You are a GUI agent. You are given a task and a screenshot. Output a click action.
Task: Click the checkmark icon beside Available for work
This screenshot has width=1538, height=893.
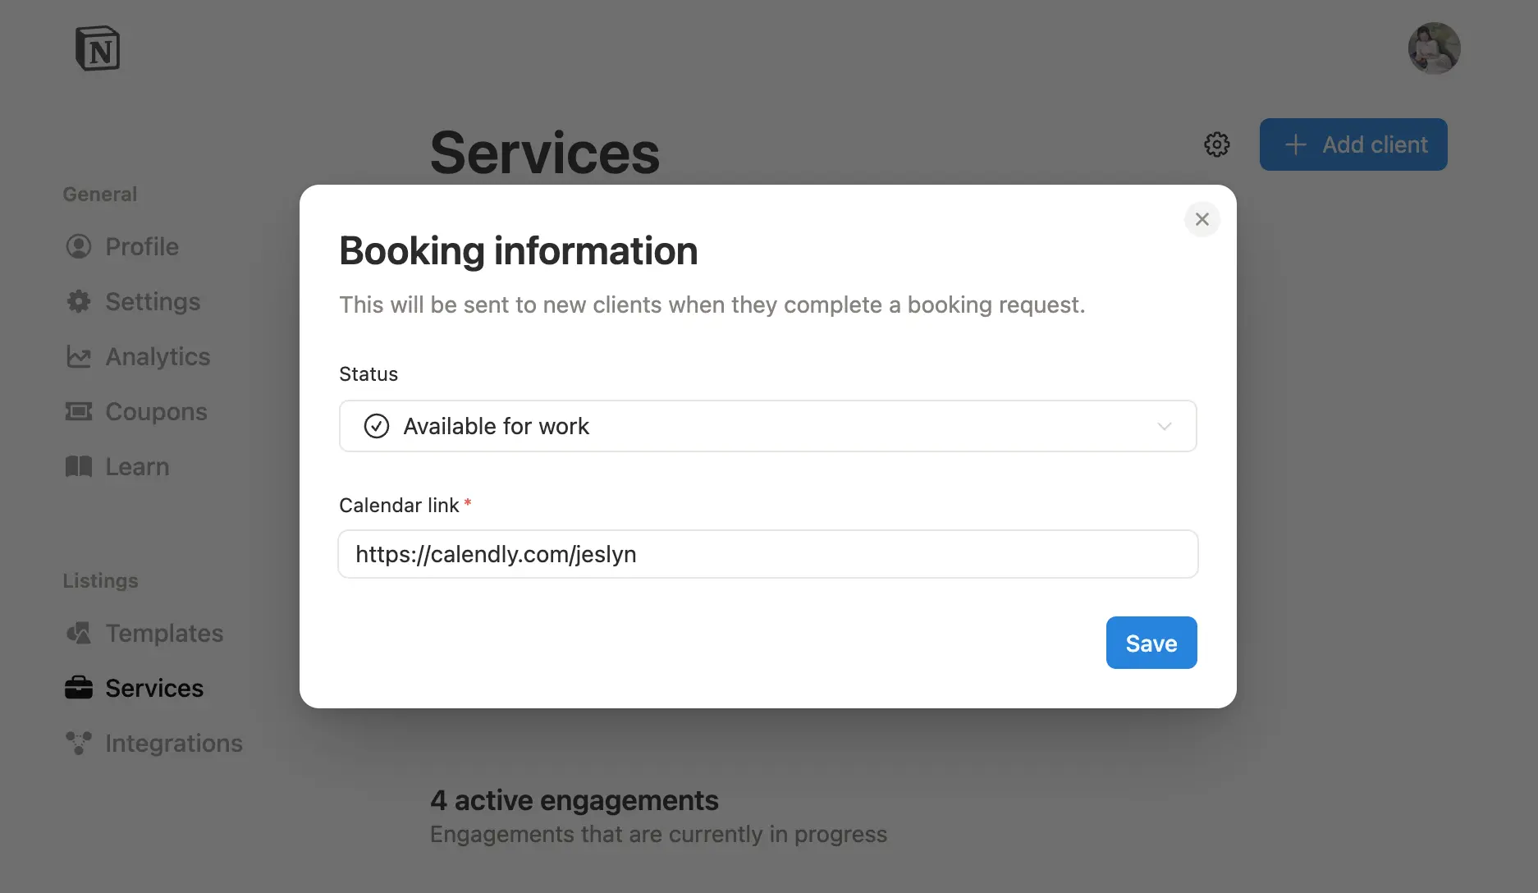point(376,426)
